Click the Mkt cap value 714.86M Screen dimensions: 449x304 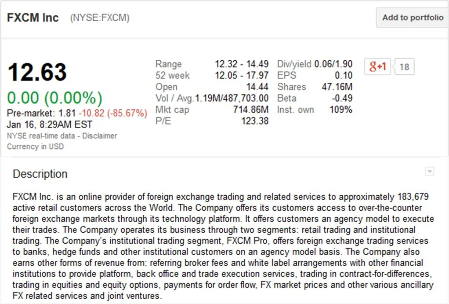tap(250, 110)
